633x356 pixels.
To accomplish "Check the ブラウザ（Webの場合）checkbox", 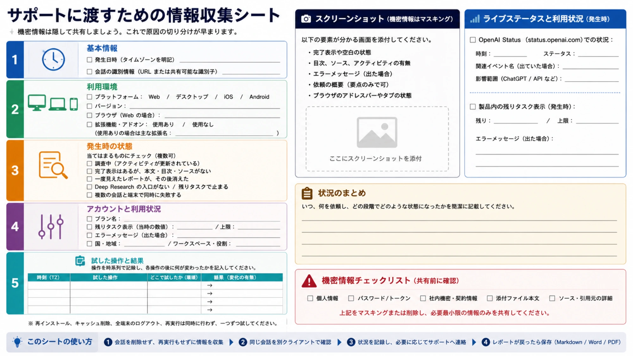I will (x=90, y=115).
